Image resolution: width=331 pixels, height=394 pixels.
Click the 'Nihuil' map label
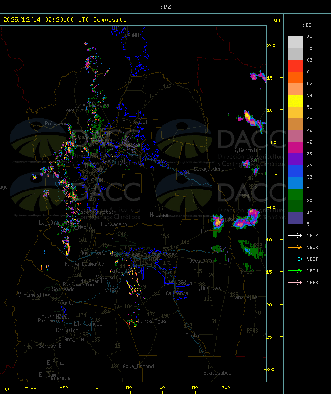[x=113, y=291]
